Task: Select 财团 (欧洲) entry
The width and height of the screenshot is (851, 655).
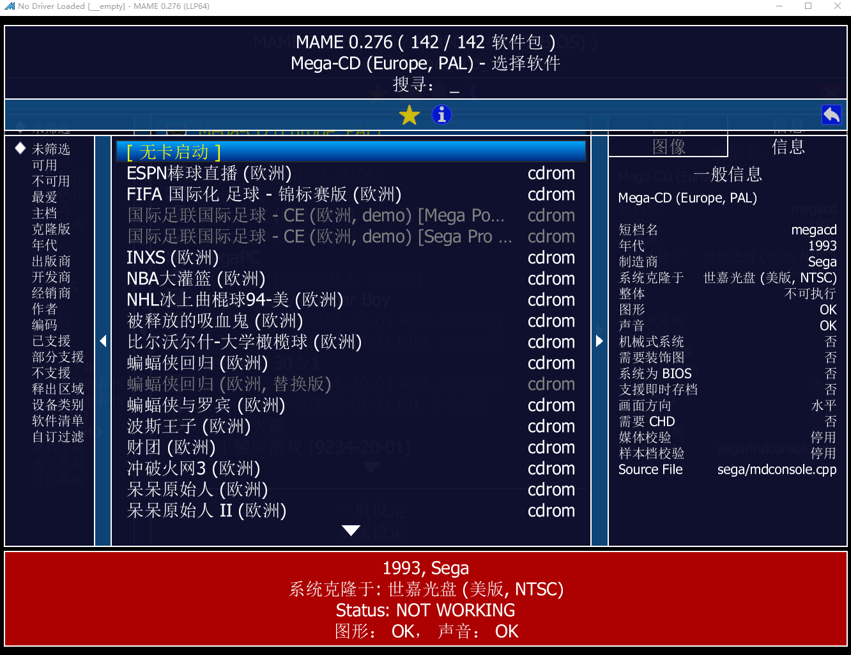Action: [x=351, y=447]
